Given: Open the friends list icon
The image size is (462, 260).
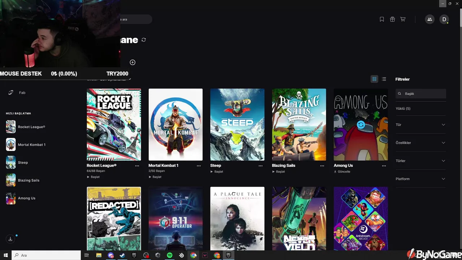Looking at the screenshot, I should pos(430,19).
